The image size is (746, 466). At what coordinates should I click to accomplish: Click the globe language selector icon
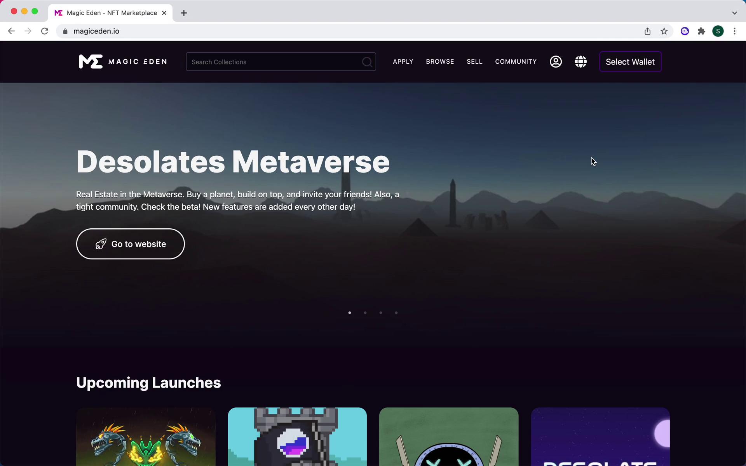[580, 61]
